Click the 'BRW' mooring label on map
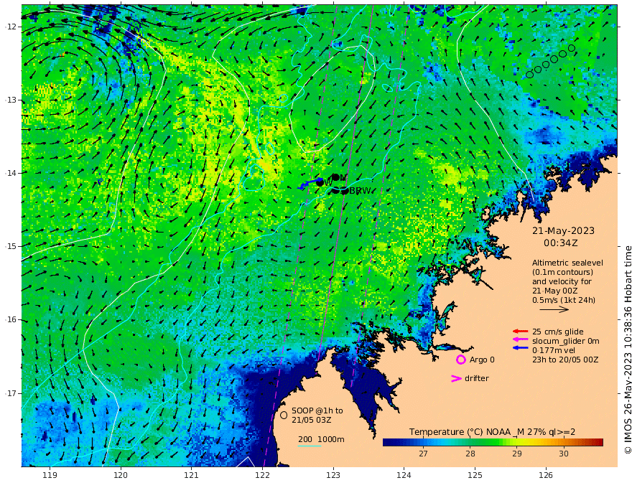Viewport: 632px width, 488px height. point(360,191)
